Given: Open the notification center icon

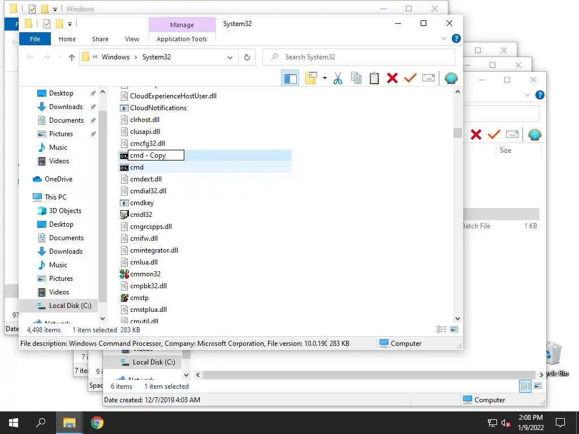Looking at the screenshot, I should pyautogui.click(x=560, y=423).
